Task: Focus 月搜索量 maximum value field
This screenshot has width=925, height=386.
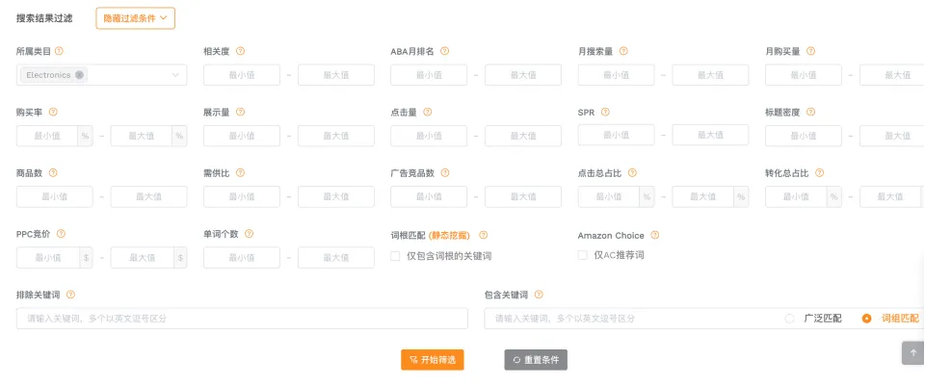Action: click(x=710, y=75)
